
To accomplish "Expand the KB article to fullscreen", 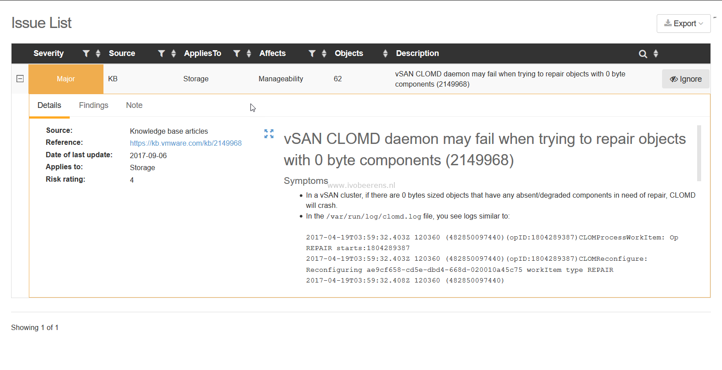I will 269,134.
